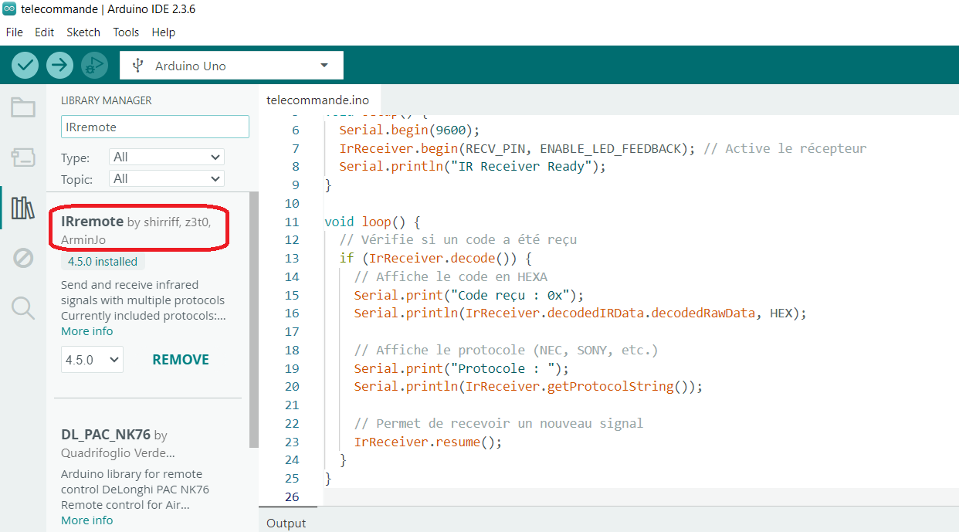Screen dimensions: 959x532
Task: Open the Search magnifier sidebar icon
Action: pyautogui.click(x=23, y=308)
